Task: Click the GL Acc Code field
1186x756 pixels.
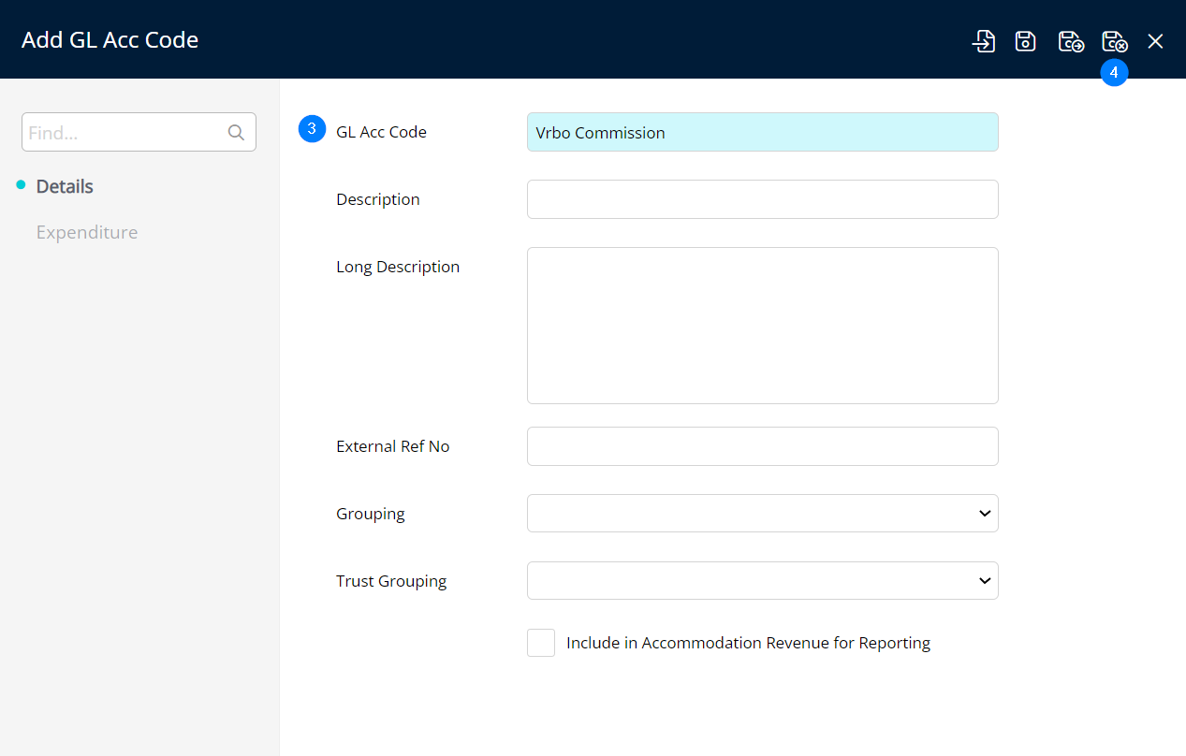Action: point(762,133)
